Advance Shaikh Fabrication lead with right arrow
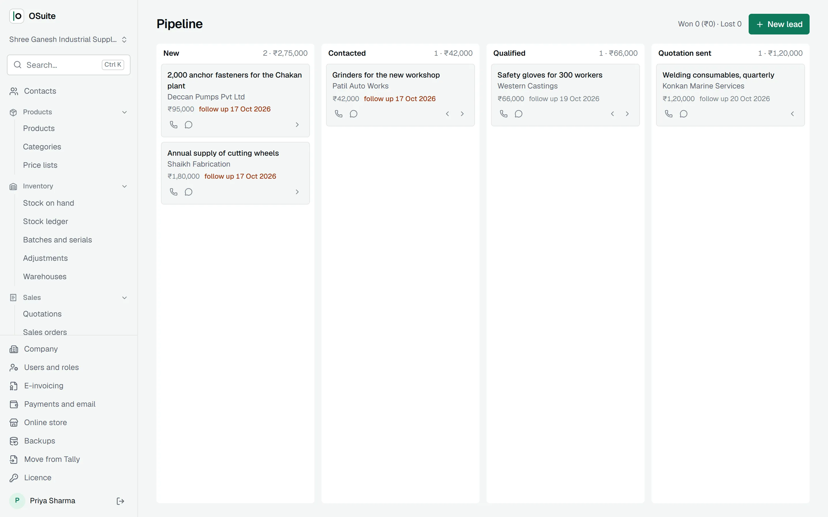Viewport: 828px width, 517px height. click(x=297, y=192)
